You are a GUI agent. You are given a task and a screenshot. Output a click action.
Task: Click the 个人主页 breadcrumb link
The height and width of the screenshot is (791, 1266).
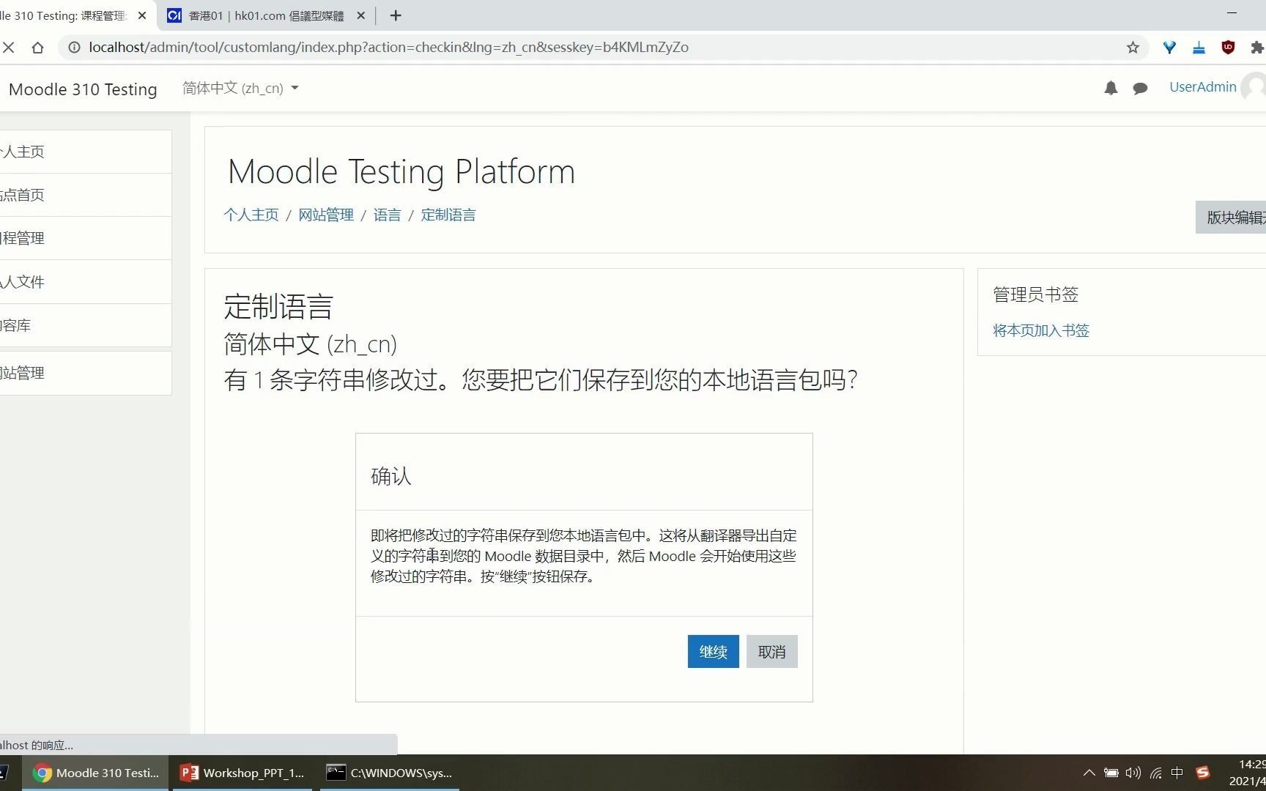(x=251, y=215)
